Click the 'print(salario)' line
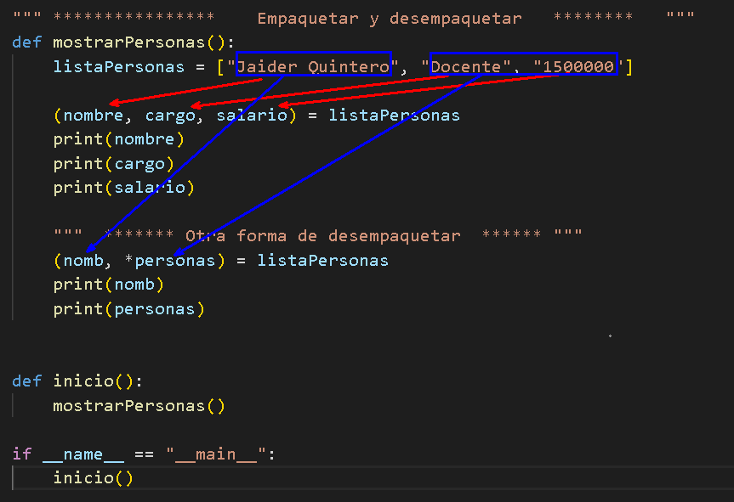The height and width of the screenshot is (502, 734). click(123, 188)
